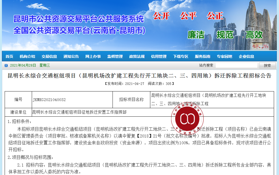Click the 站内搜索 search input field
The width and height of the screenshot is (279, 175).
[x=237, y=65]
